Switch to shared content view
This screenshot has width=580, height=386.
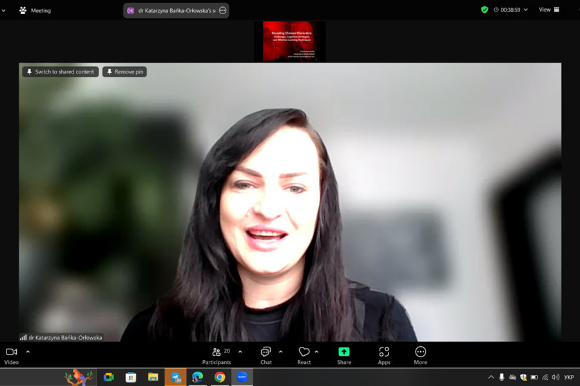(61, 71)
